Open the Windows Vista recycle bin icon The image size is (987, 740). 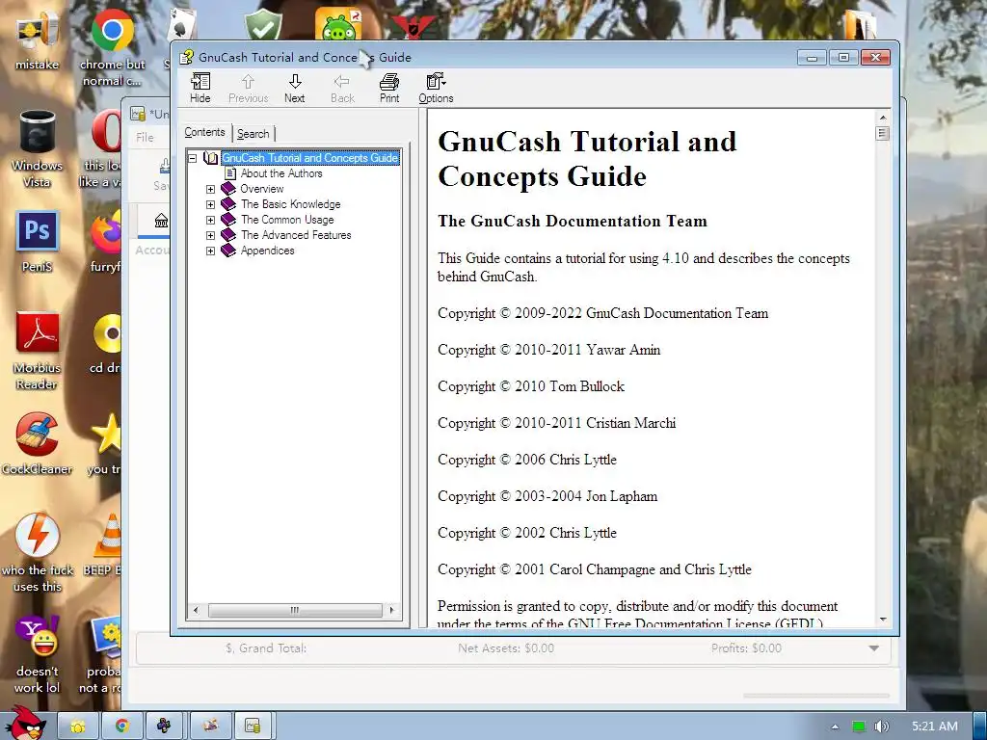(38, 148)
